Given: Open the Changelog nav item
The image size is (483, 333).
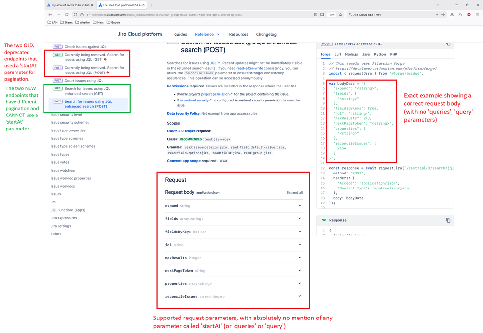Looking at the screenshot, I should [x=266, y=34].
